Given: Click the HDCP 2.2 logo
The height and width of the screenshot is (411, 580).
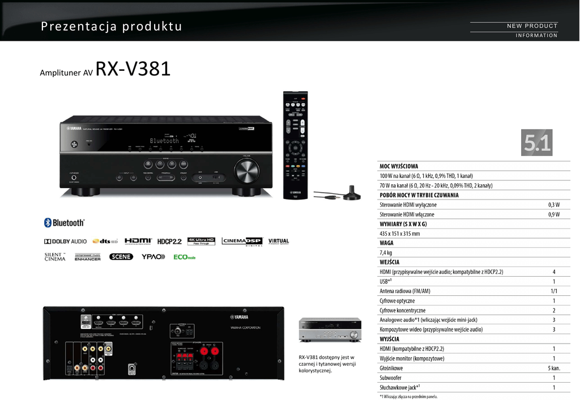Looking at the screenshot, I should click(169, 241).
